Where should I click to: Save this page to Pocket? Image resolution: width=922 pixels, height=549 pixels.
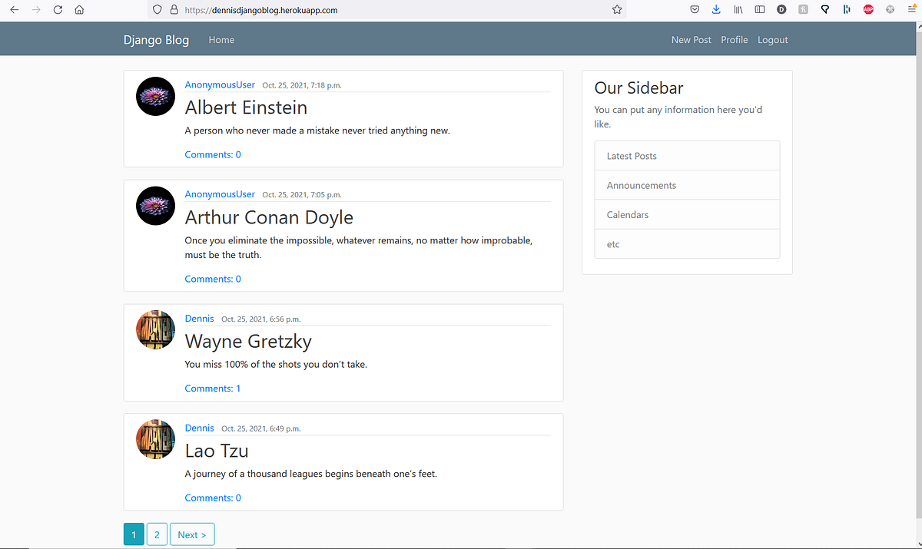pos(695,9)
